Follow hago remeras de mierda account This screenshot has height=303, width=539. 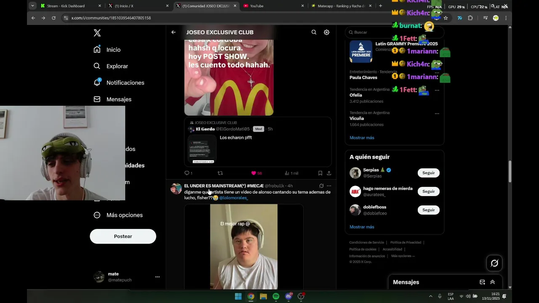click(x=428, y=191)
